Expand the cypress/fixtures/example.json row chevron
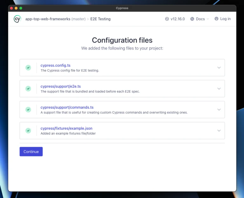 click(219, 131)
